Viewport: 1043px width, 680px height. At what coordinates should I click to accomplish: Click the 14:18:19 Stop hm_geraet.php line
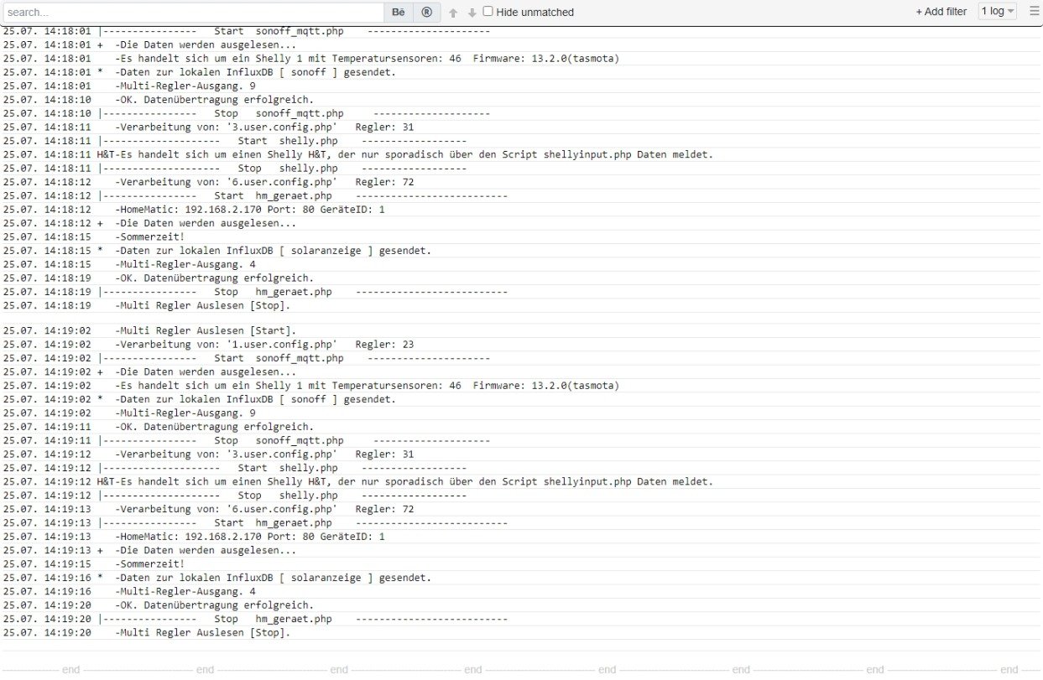pos(302,292)
